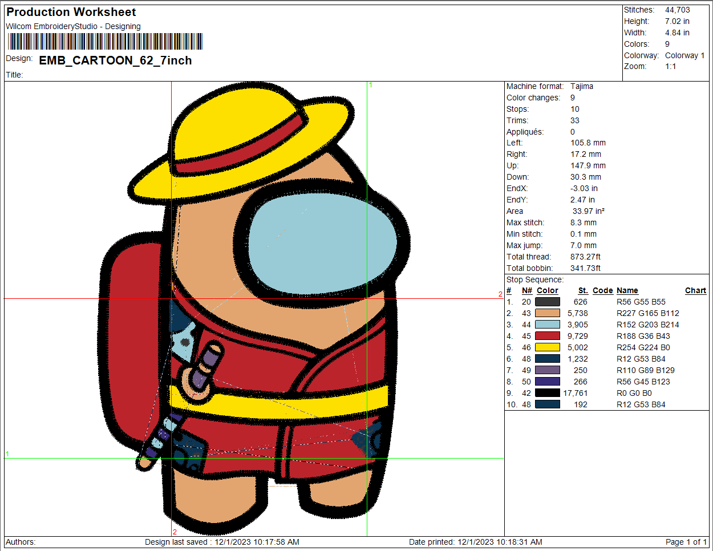
Task: Select the tan color swatch numbered 43
Action: pos(547,313)
